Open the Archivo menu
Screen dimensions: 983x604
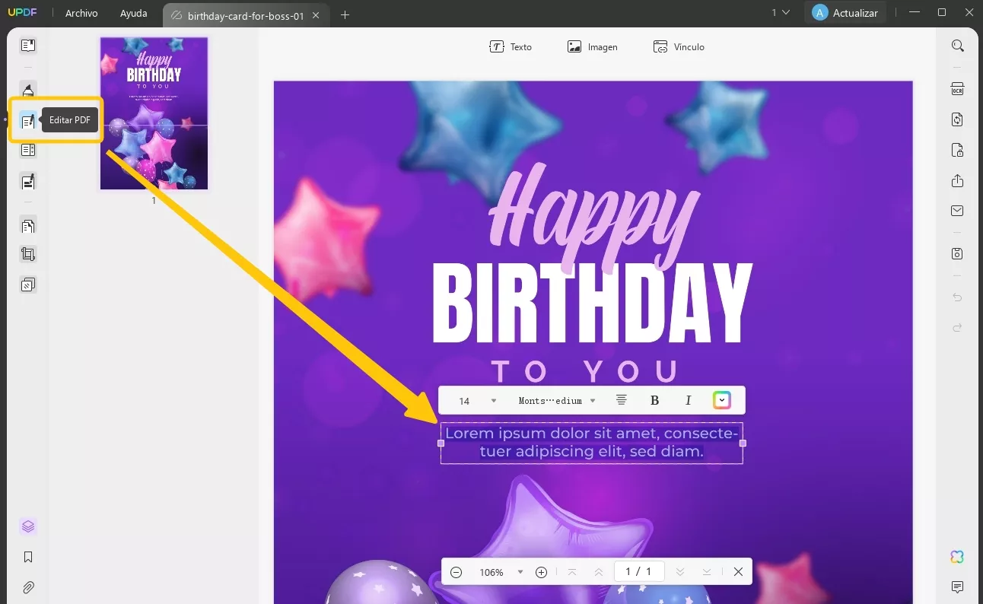click(81, 14)
